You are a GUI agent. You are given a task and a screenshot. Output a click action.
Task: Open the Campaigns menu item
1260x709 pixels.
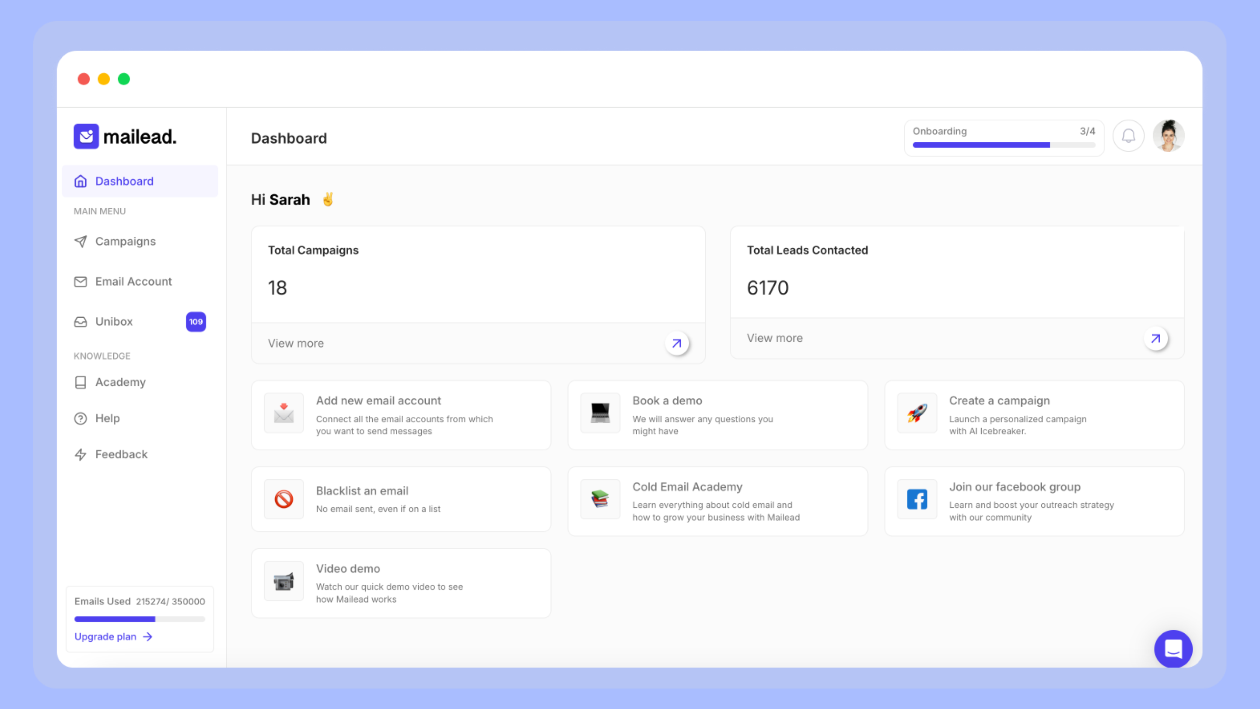click(125, 241)
